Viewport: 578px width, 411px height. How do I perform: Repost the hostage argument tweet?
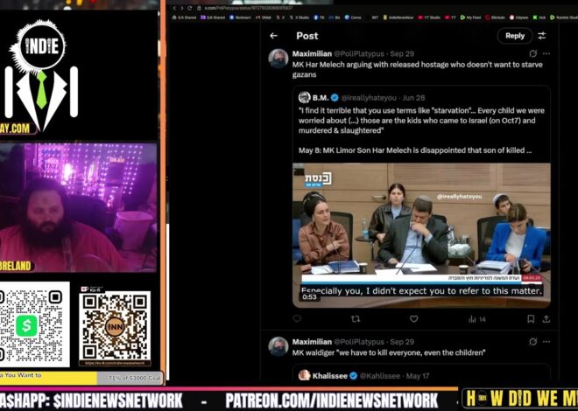tap(356, 319)
